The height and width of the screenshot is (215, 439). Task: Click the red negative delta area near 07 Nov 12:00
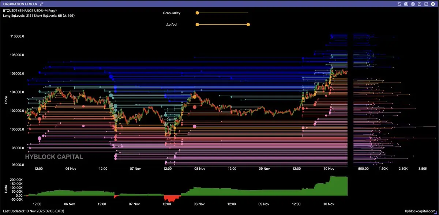coord(172,198)
